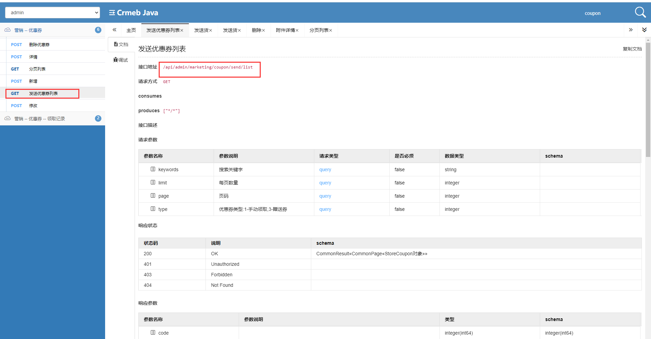
Task: Open the admin group dropdown
Action: tap(53, 13)
